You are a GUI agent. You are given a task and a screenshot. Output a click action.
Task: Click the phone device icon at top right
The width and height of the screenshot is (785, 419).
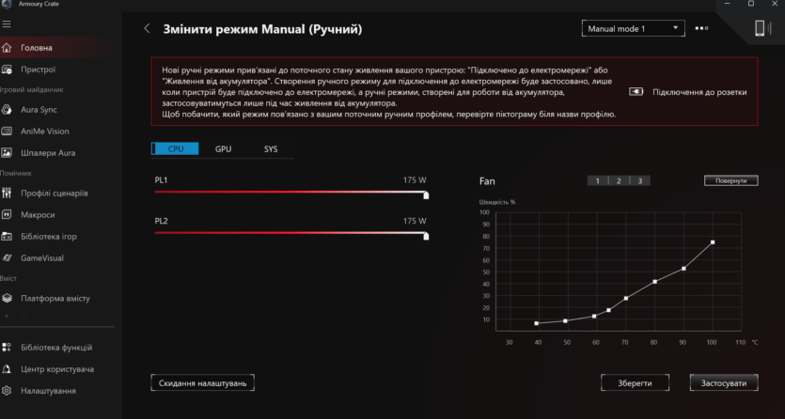[760, 28]
